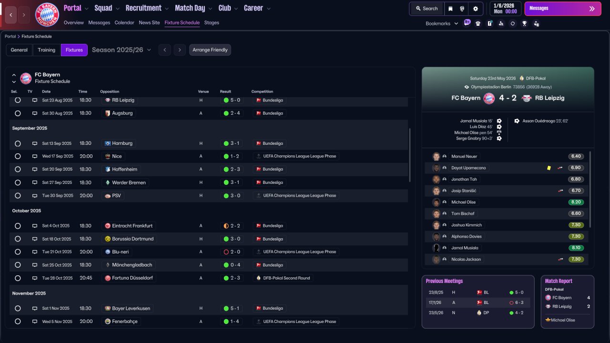
Task: Click the TV icon for Fenerbahçe fixture
Action: coord(34,322)
